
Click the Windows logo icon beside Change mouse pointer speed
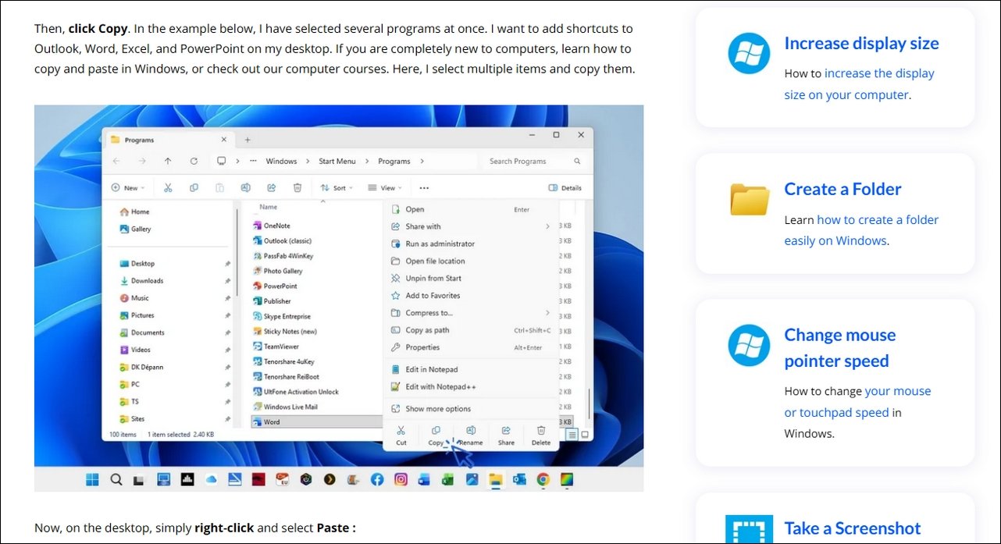749,345
